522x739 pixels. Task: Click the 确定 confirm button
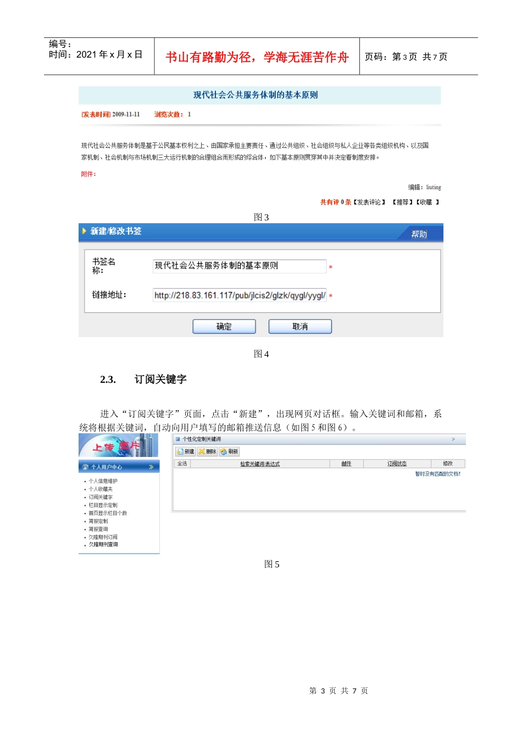pos(224,327)
